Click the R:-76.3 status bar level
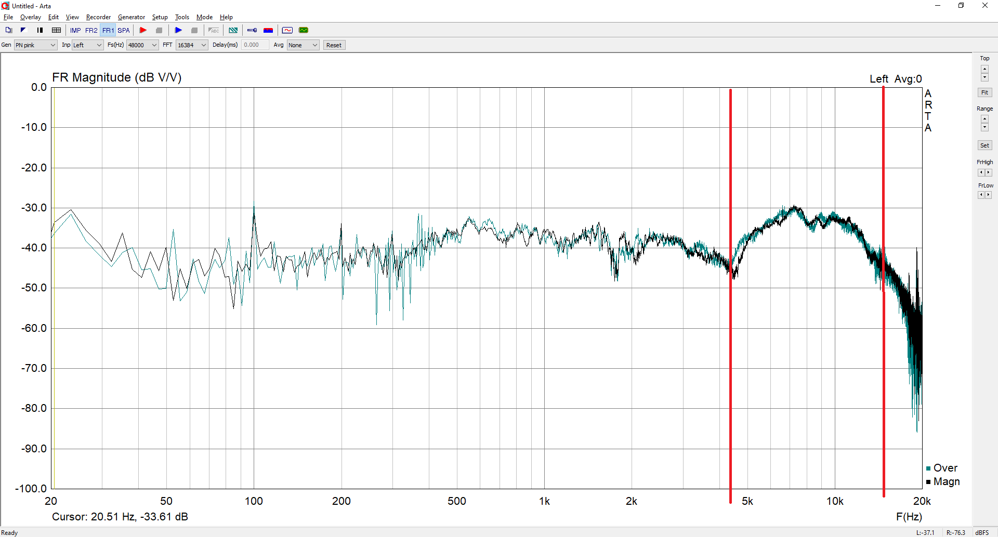998x537 pixels. pyautogui.click(x=955, y=533)
